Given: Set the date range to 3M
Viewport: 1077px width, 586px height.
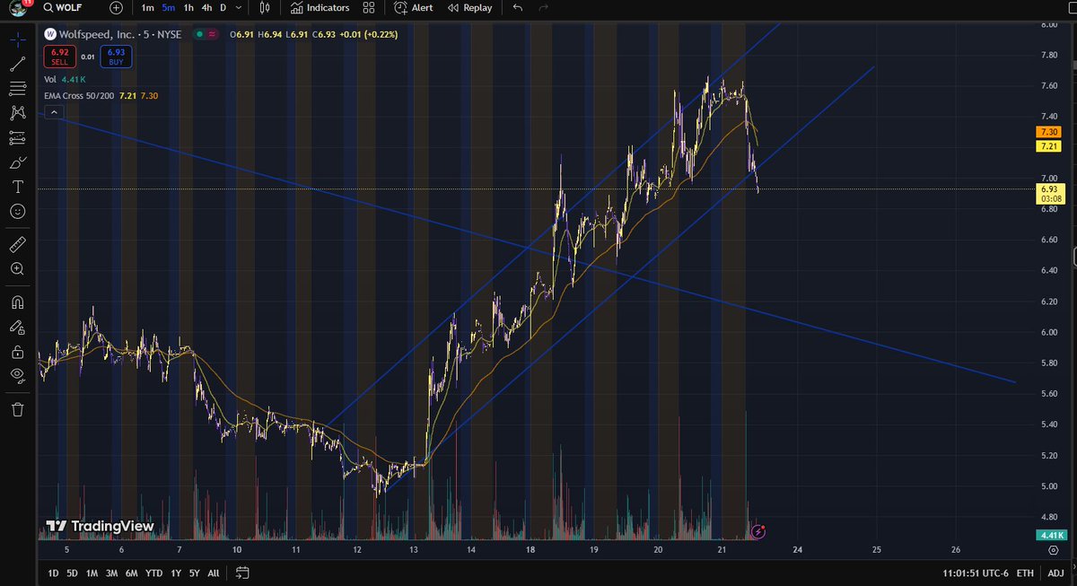Looking at the screenshot, I should [x=111, y=573].
